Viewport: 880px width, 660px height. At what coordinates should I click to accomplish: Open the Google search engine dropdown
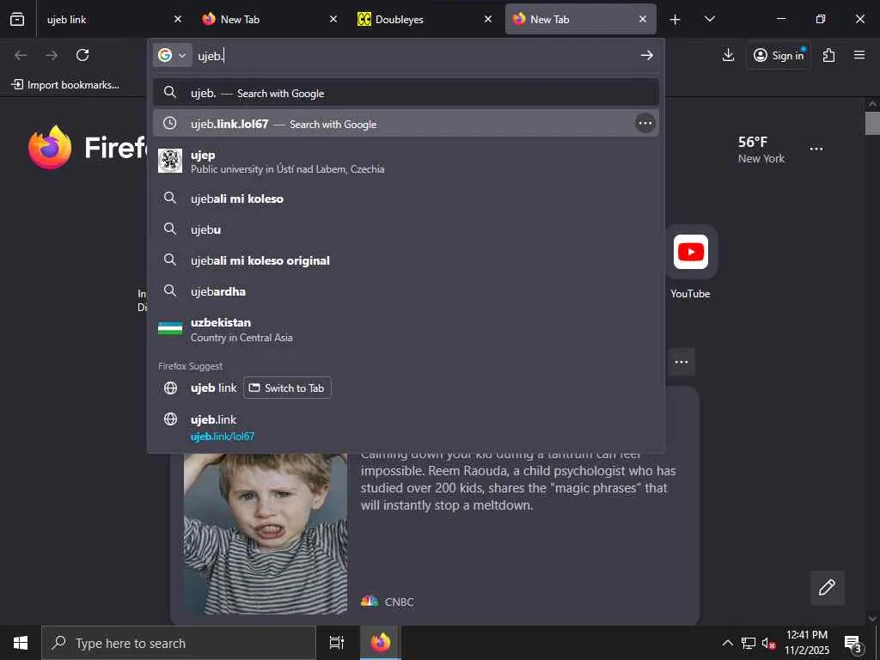click(x=172, y=55)
